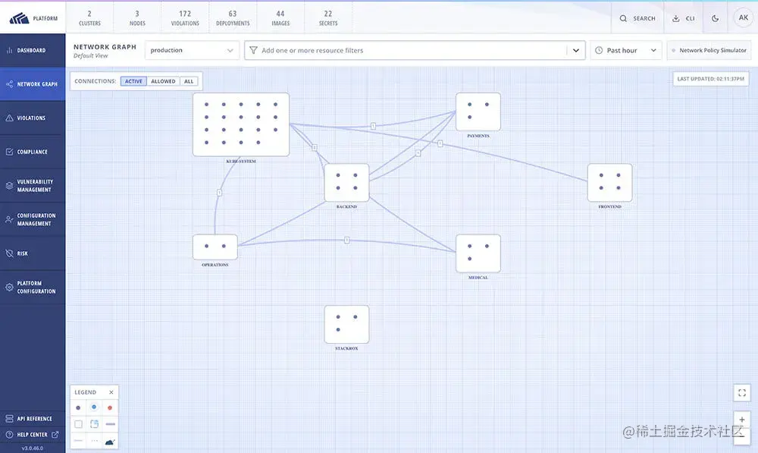This screenshot has width=758, height=453.
Task: Click the Vulnerability Management layers icon
Action: point(9,186)
